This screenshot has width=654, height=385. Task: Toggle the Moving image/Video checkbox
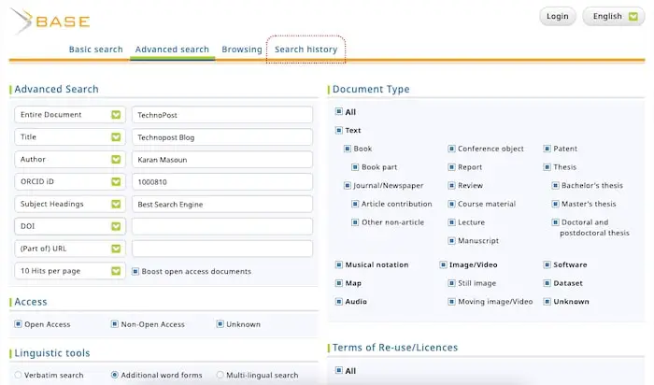point(451,301)
